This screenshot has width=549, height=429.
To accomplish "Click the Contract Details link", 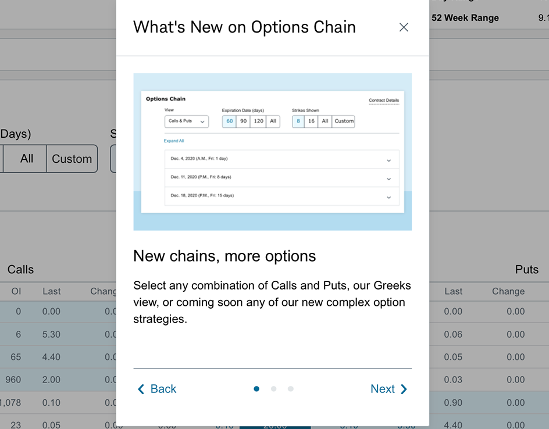I will 384,101.
